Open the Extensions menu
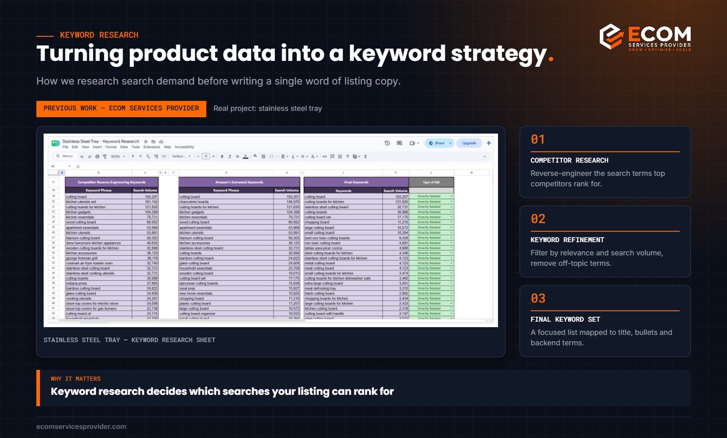727x438 pixels. click(152, 147)
